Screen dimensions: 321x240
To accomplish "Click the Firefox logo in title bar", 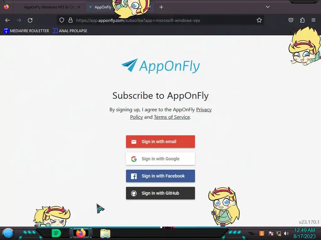I will 6,7.
